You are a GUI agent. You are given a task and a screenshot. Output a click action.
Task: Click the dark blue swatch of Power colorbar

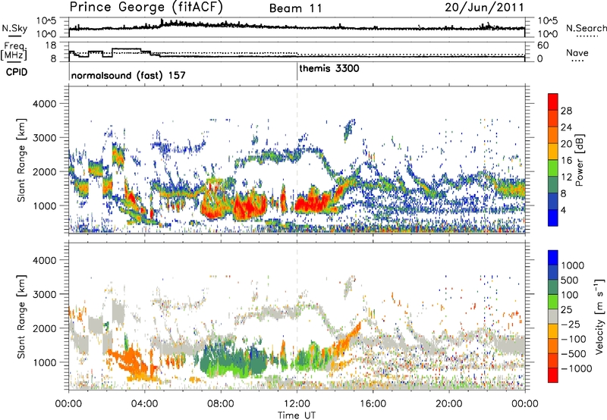[x=553, y=218]
